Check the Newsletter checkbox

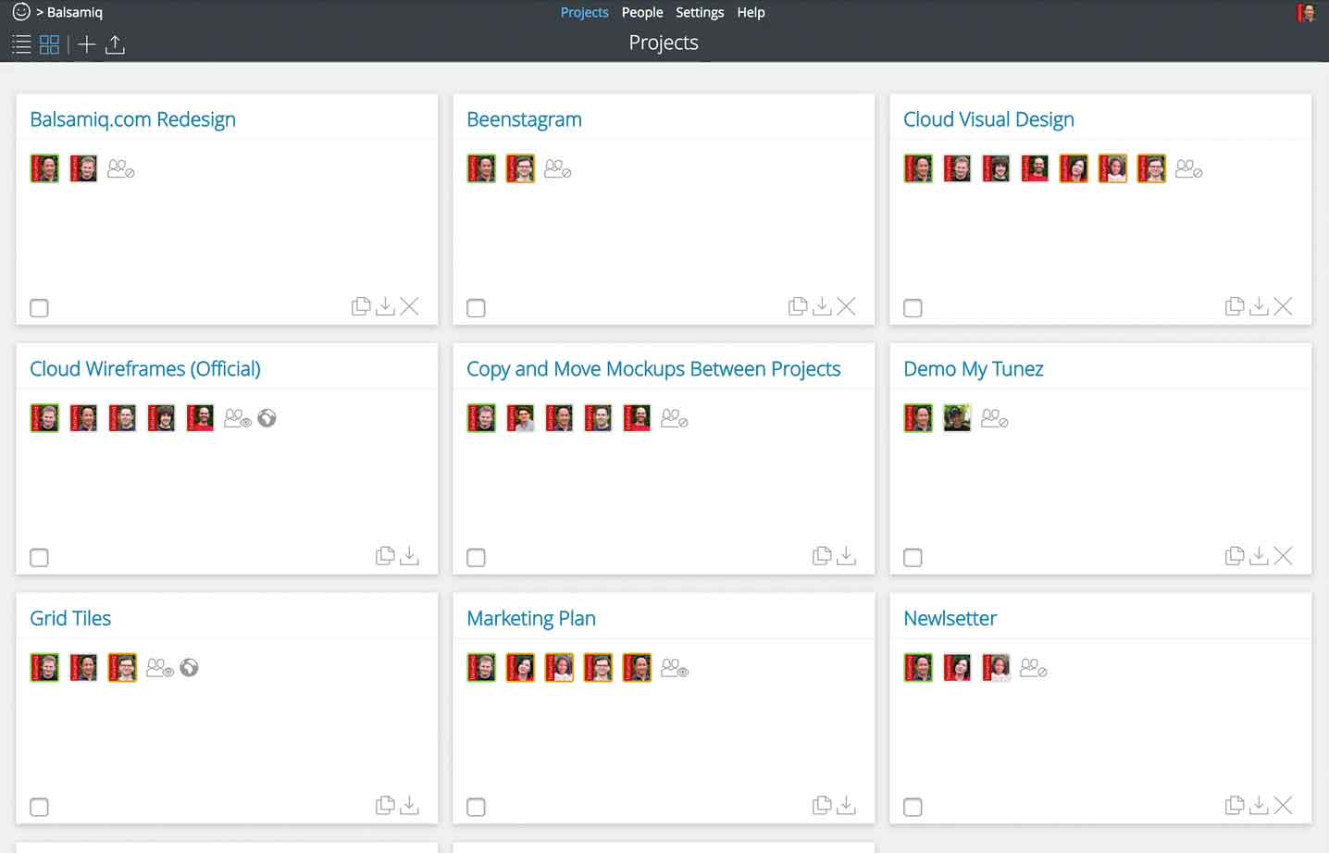[x=913, y=808]
